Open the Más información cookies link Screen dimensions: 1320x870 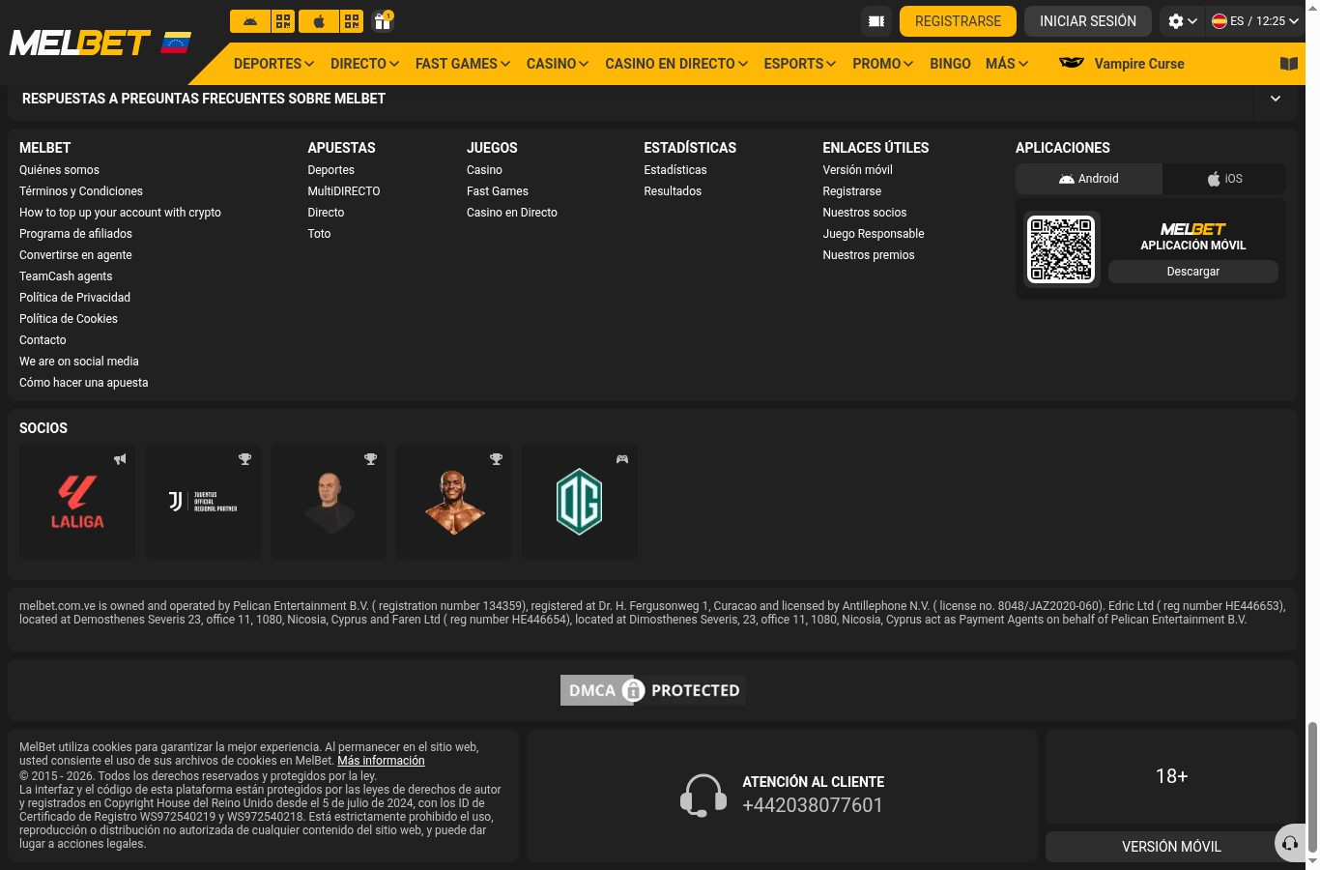(381, 761)
